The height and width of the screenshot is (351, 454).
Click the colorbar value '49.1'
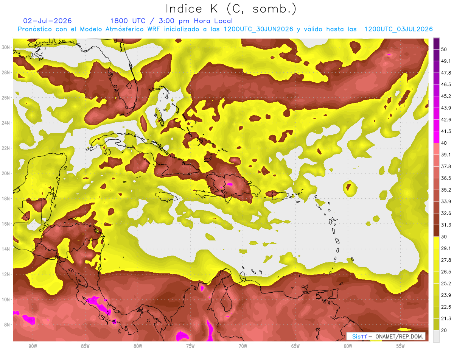pyautogui.click(x=446, y=61)
